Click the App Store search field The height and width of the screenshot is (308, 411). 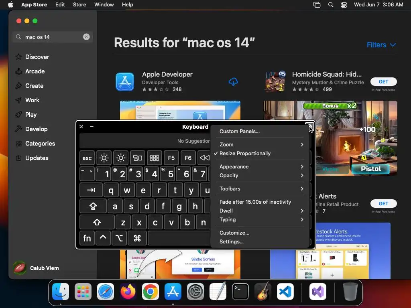pos(53,37)
